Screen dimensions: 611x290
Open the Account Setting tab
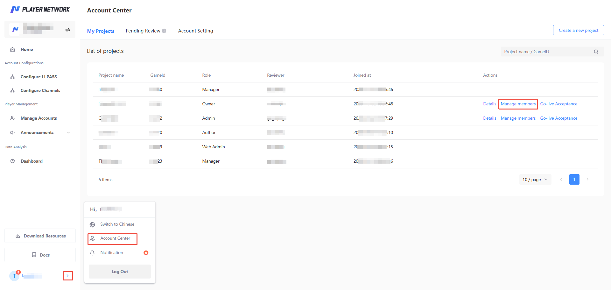click(x=195, y=31)
